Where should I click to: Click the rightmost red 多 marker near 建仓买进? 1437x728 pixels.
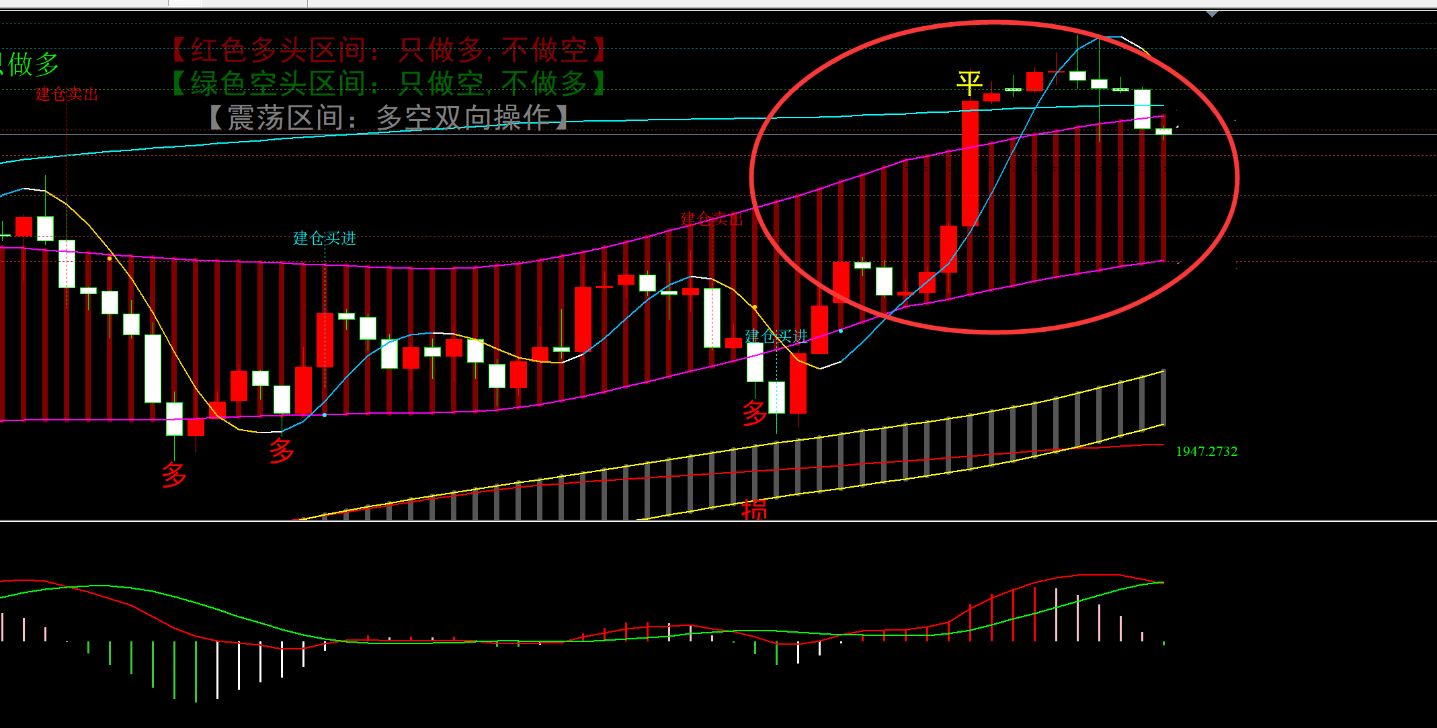[755, 412]
